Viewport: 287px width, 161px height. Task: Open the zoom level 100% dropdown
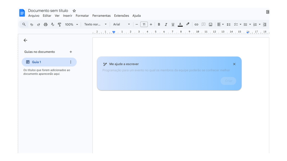pyautogui.click(x=71, y=24)
